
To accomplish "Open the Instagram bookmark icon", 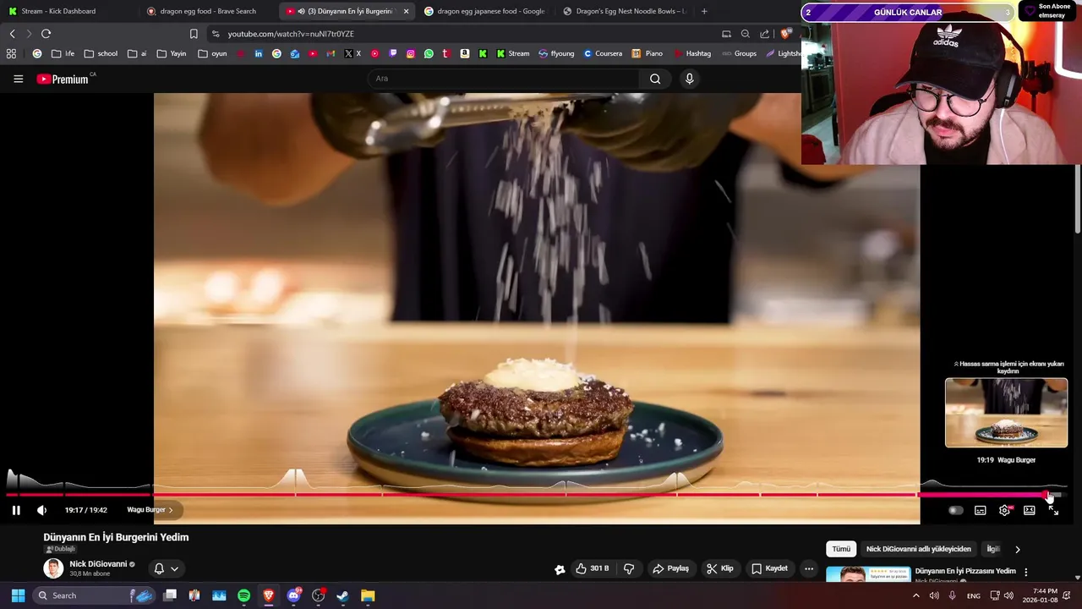I will tap(411, 53).
